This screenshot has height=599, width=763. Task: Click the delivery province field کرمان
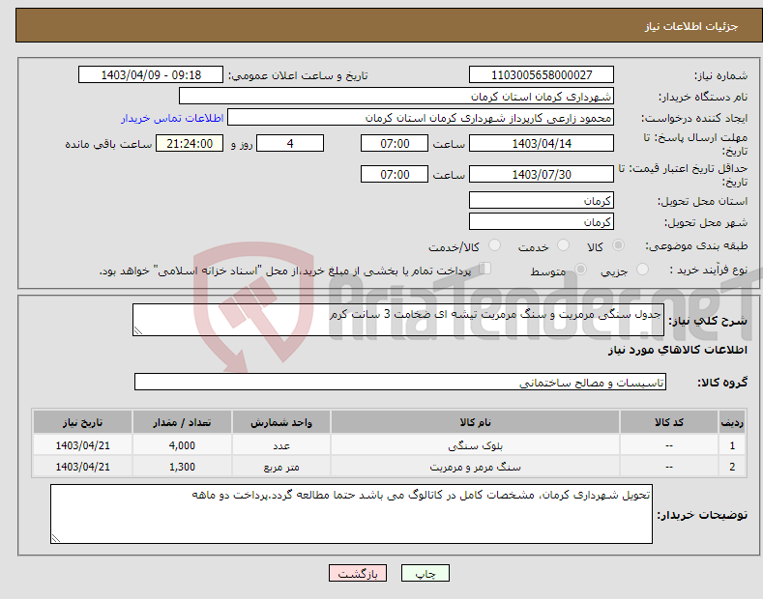(x=542, y=200)
